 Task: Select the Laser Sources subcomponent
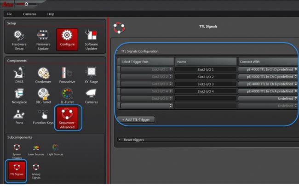pyautogui.click(x=36, y=149)
